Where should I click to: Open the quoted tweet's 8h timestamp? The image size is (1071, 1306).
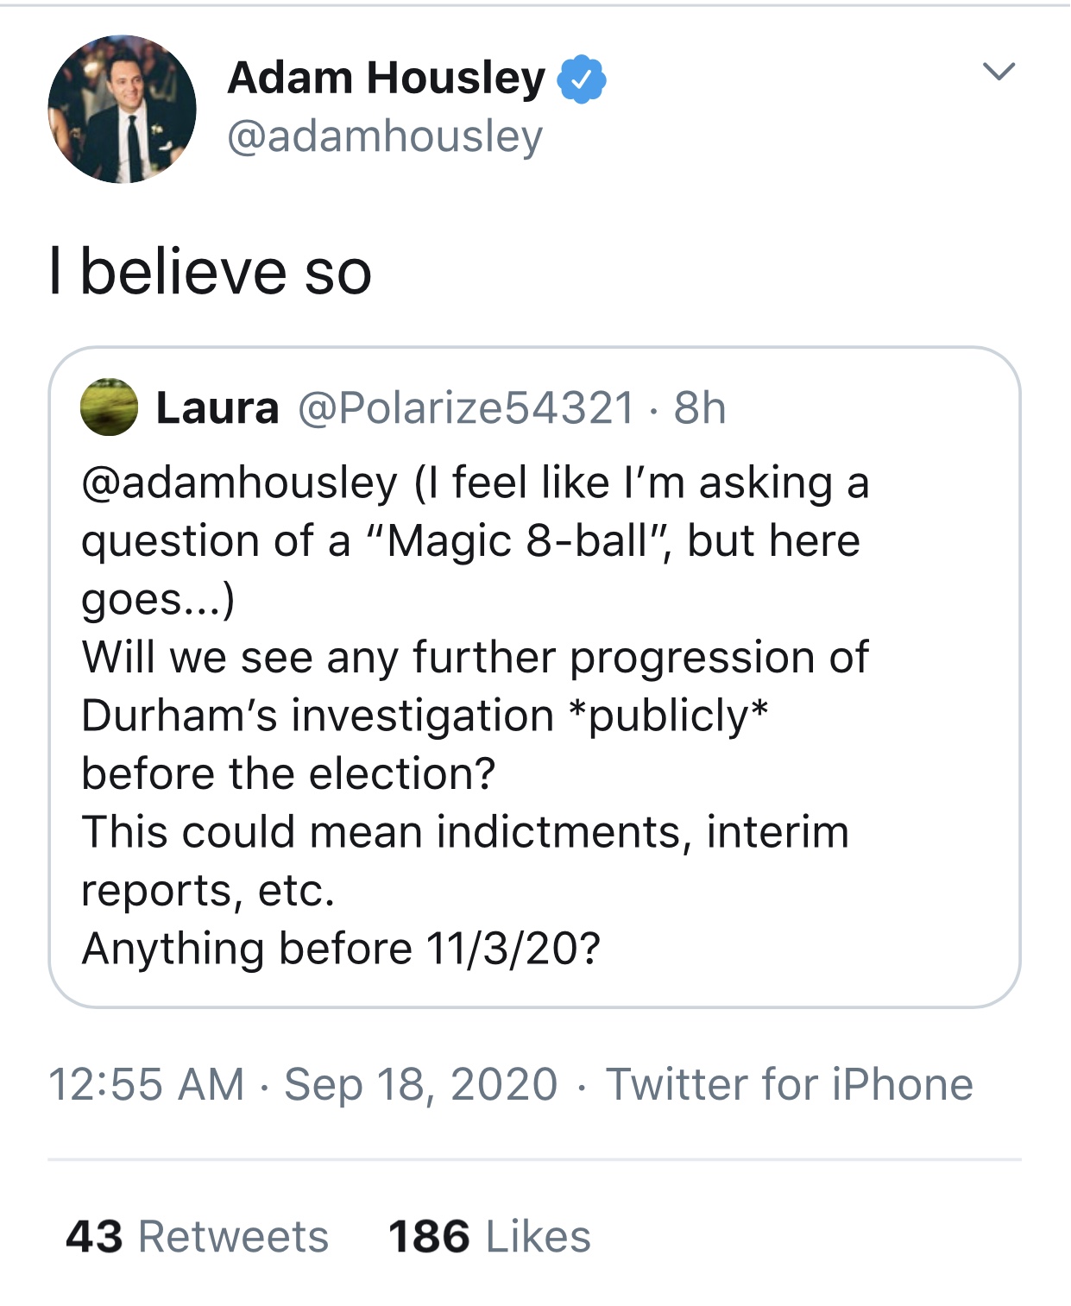[700, 407]
